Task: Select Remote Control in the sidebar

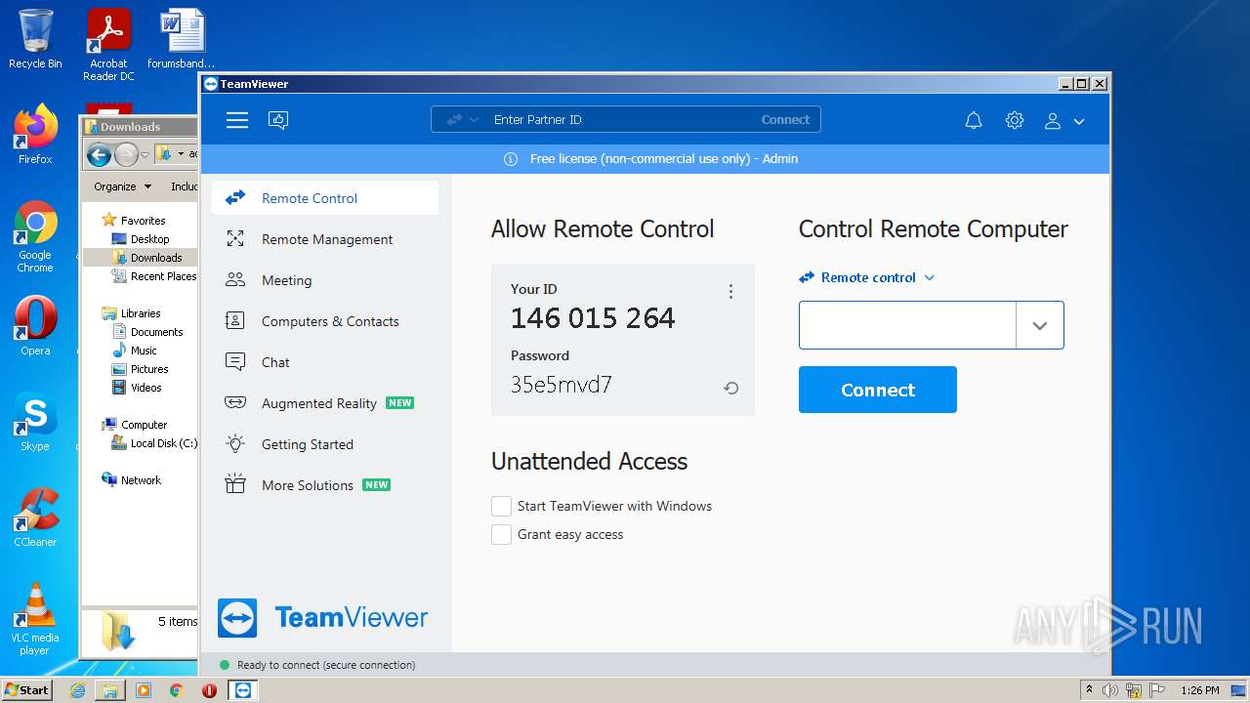Action: point(325,198)
